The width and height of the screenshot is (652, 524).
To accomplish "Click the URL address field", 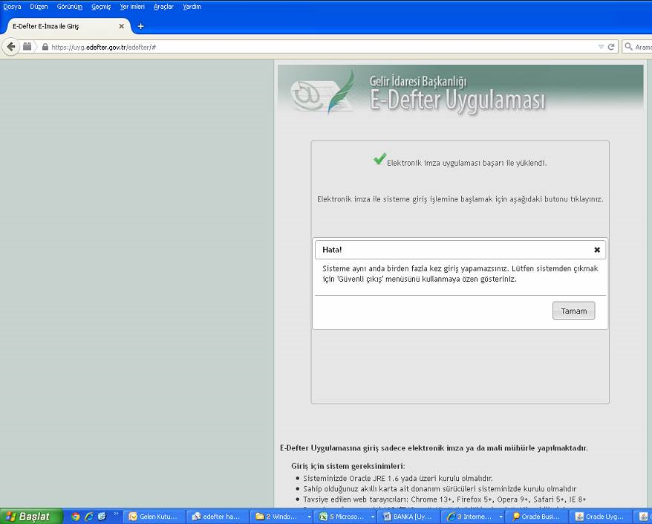I will click(x=297, y=47).
